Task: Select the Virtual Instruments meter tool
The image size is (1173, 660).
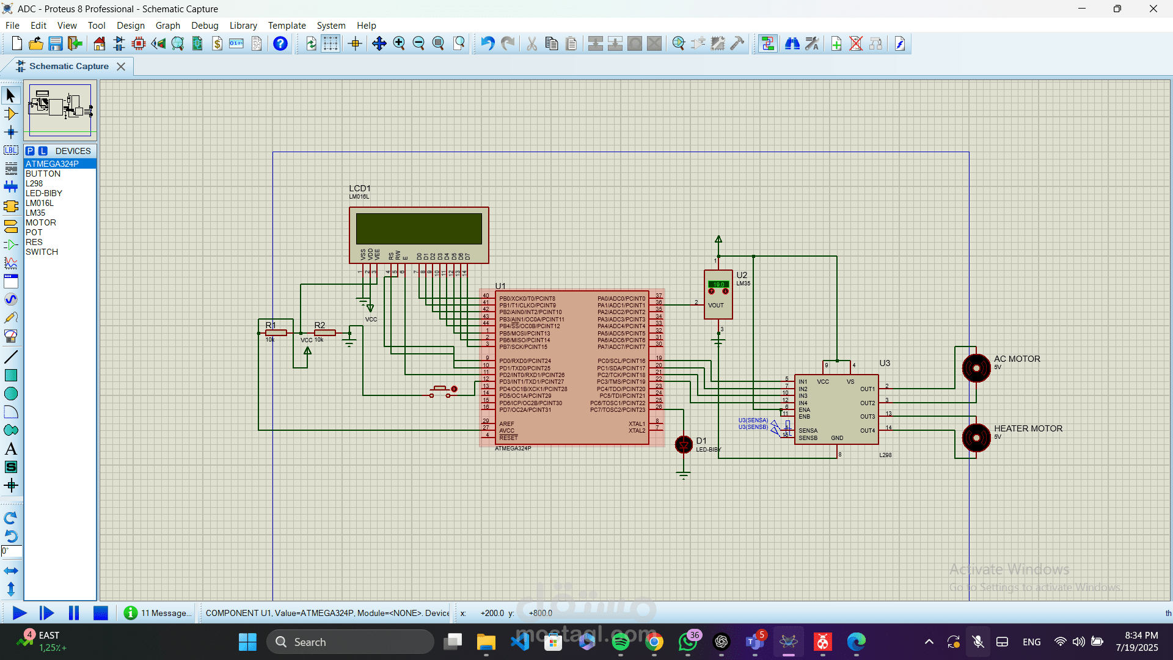Action: pos(10,336)
